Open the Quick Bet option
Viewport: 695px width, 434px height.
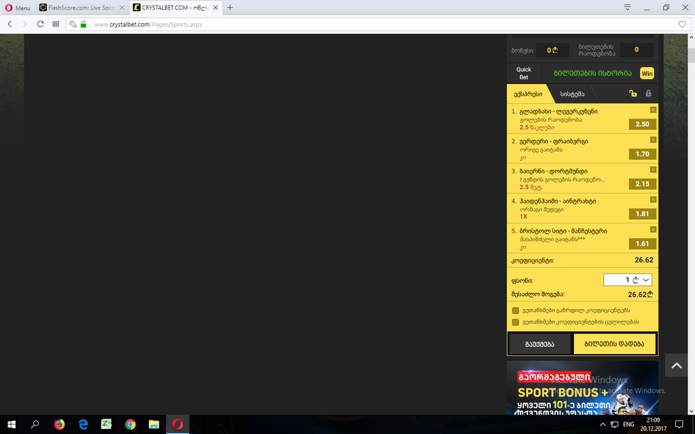(x=523, y=73)
